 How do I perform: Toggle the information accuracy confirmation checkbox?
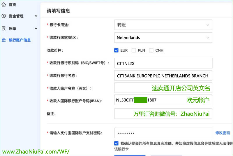click(116, 143)
